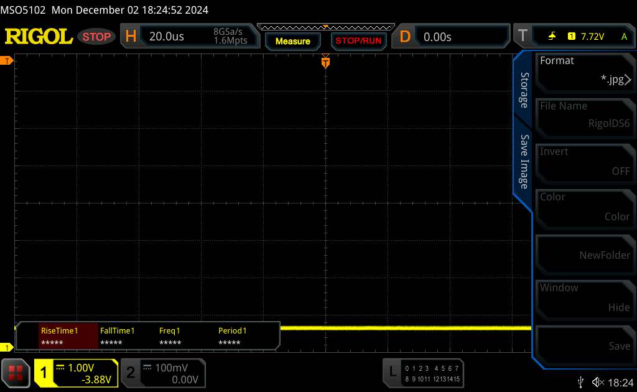Select channel 1 yellow indicator
Screen dimensions: 637x392
(x=44, y=373)
